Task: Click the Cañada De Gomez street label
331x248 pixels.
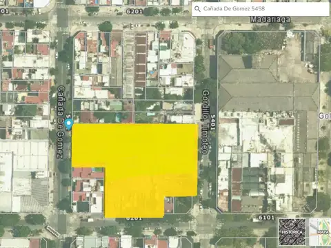Action: (x=61, y=122)
